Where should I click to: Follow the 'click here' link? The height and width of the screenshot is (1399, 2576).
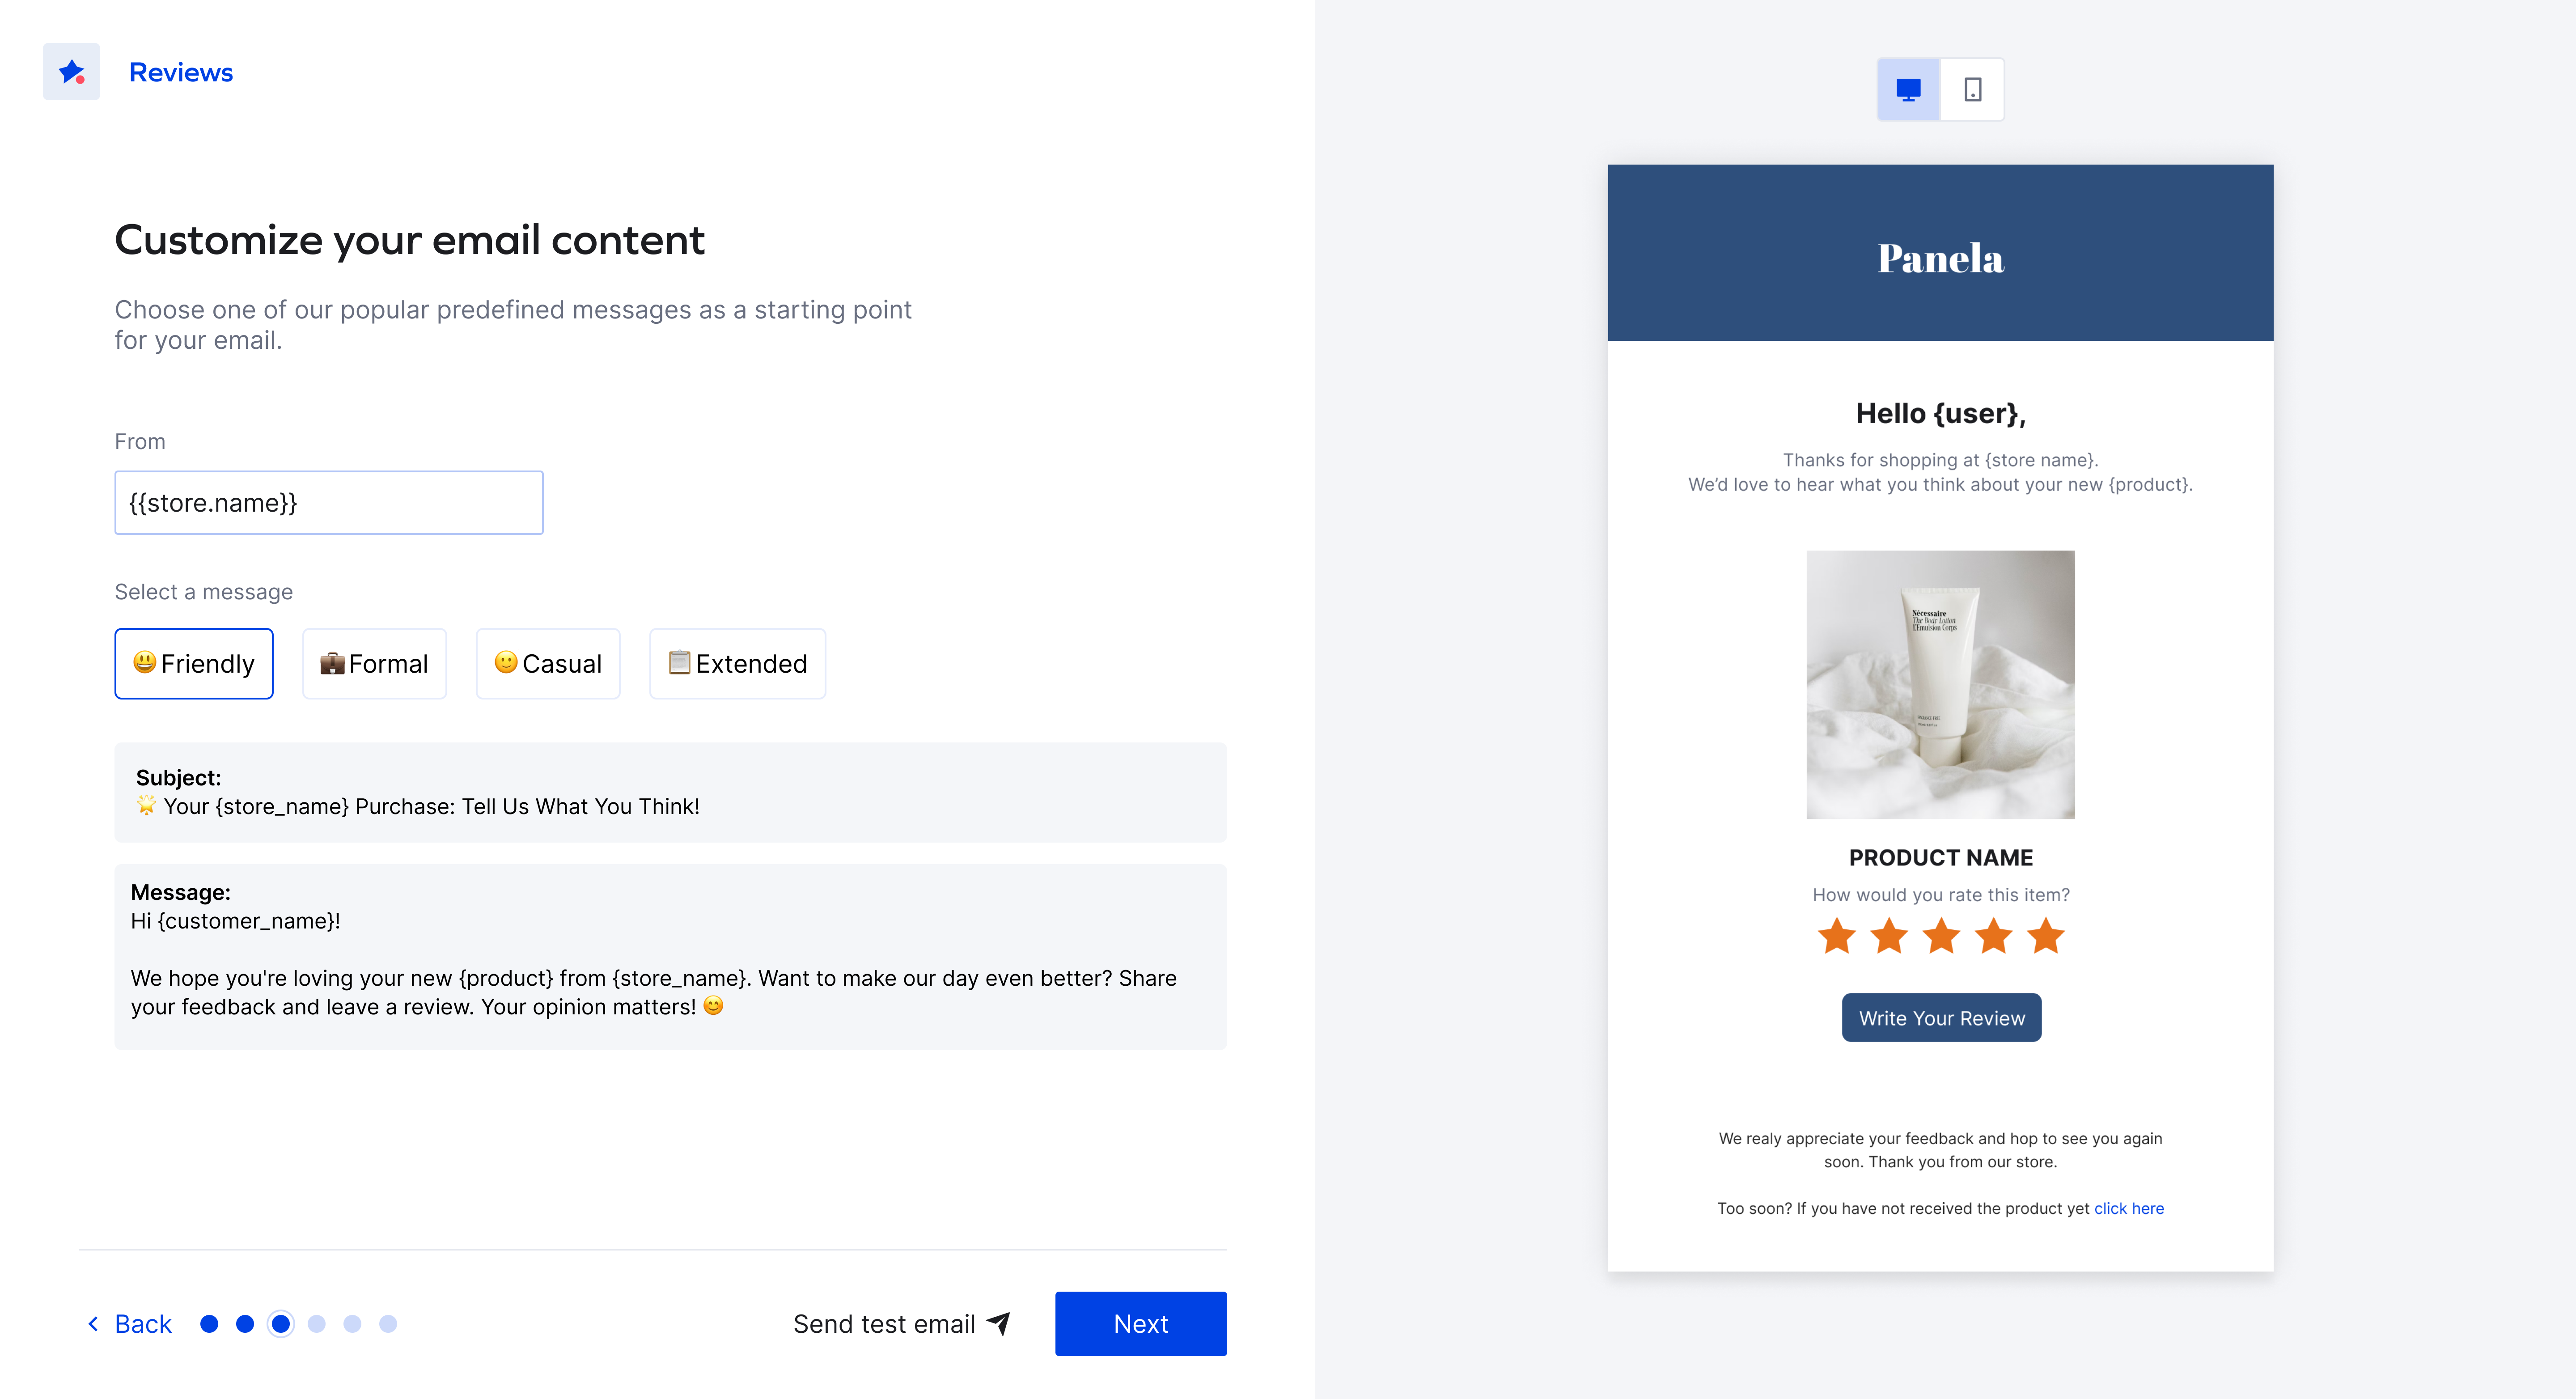[2129, 1208]
